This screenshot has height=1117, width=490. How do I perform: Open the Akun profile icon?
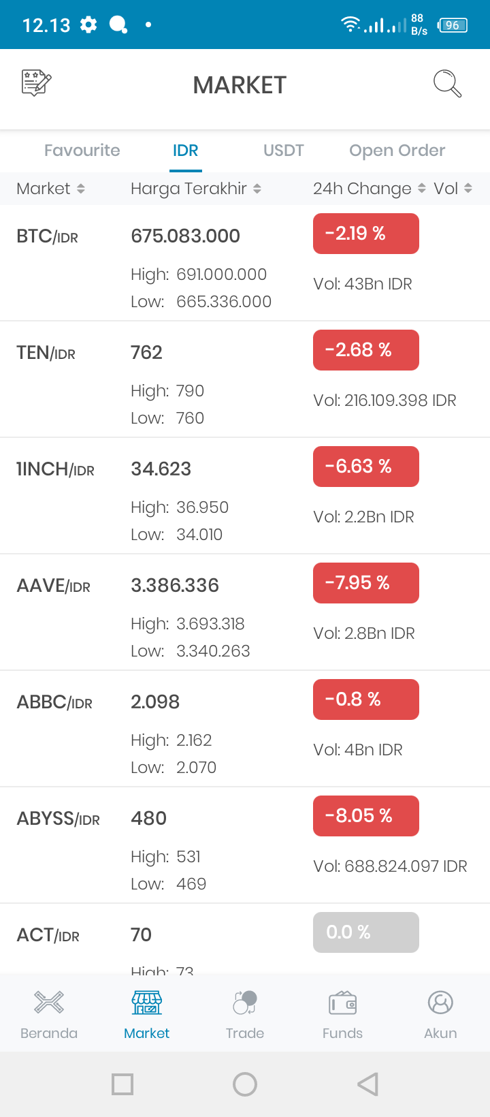coord(440,1003)
